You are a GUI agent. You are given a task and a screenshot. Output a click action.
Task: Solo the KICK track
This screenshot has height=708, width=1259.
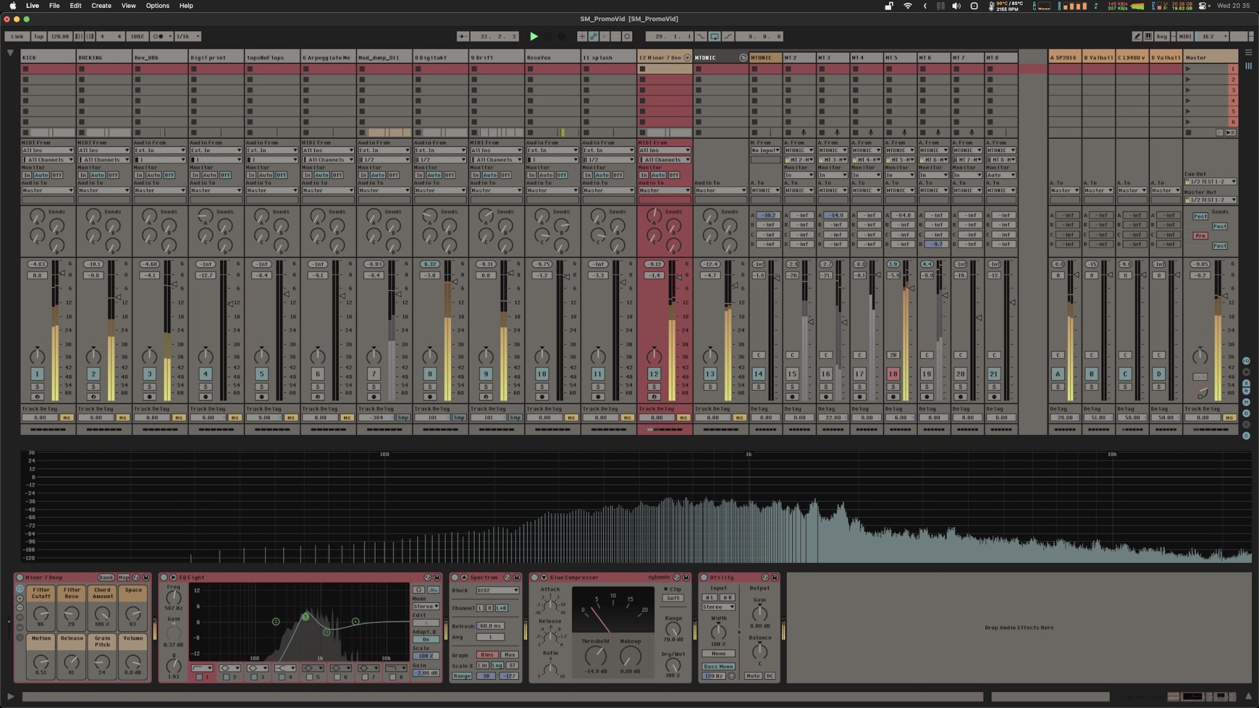click(38, 387)
